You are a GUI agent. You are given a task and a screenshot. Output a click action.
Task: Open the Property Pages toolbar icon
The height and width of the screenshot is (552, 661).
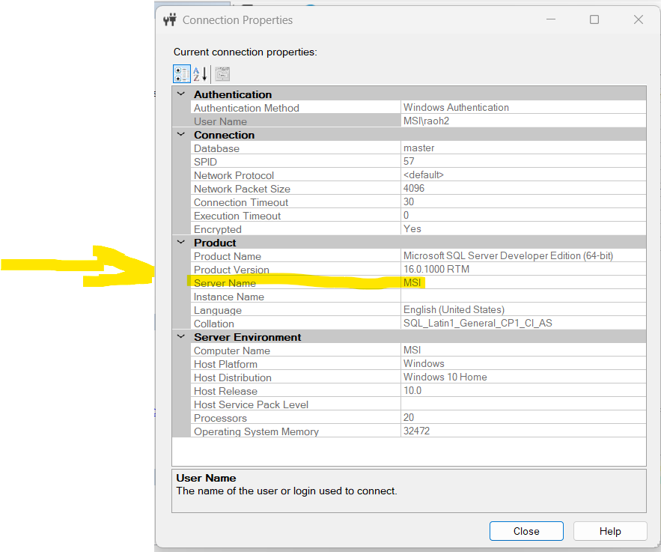[x=222, y=74]
